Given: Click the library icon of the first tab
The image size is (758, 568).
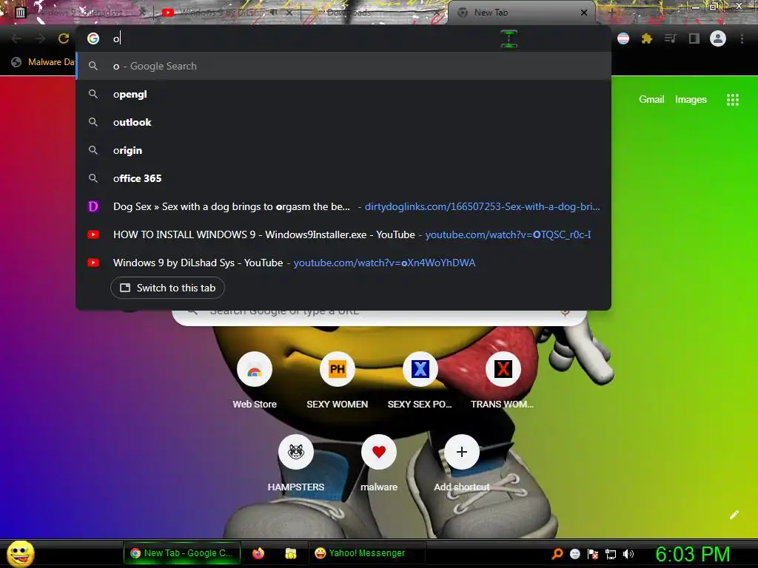Looking at the screenshot, I should click(20, 13).
